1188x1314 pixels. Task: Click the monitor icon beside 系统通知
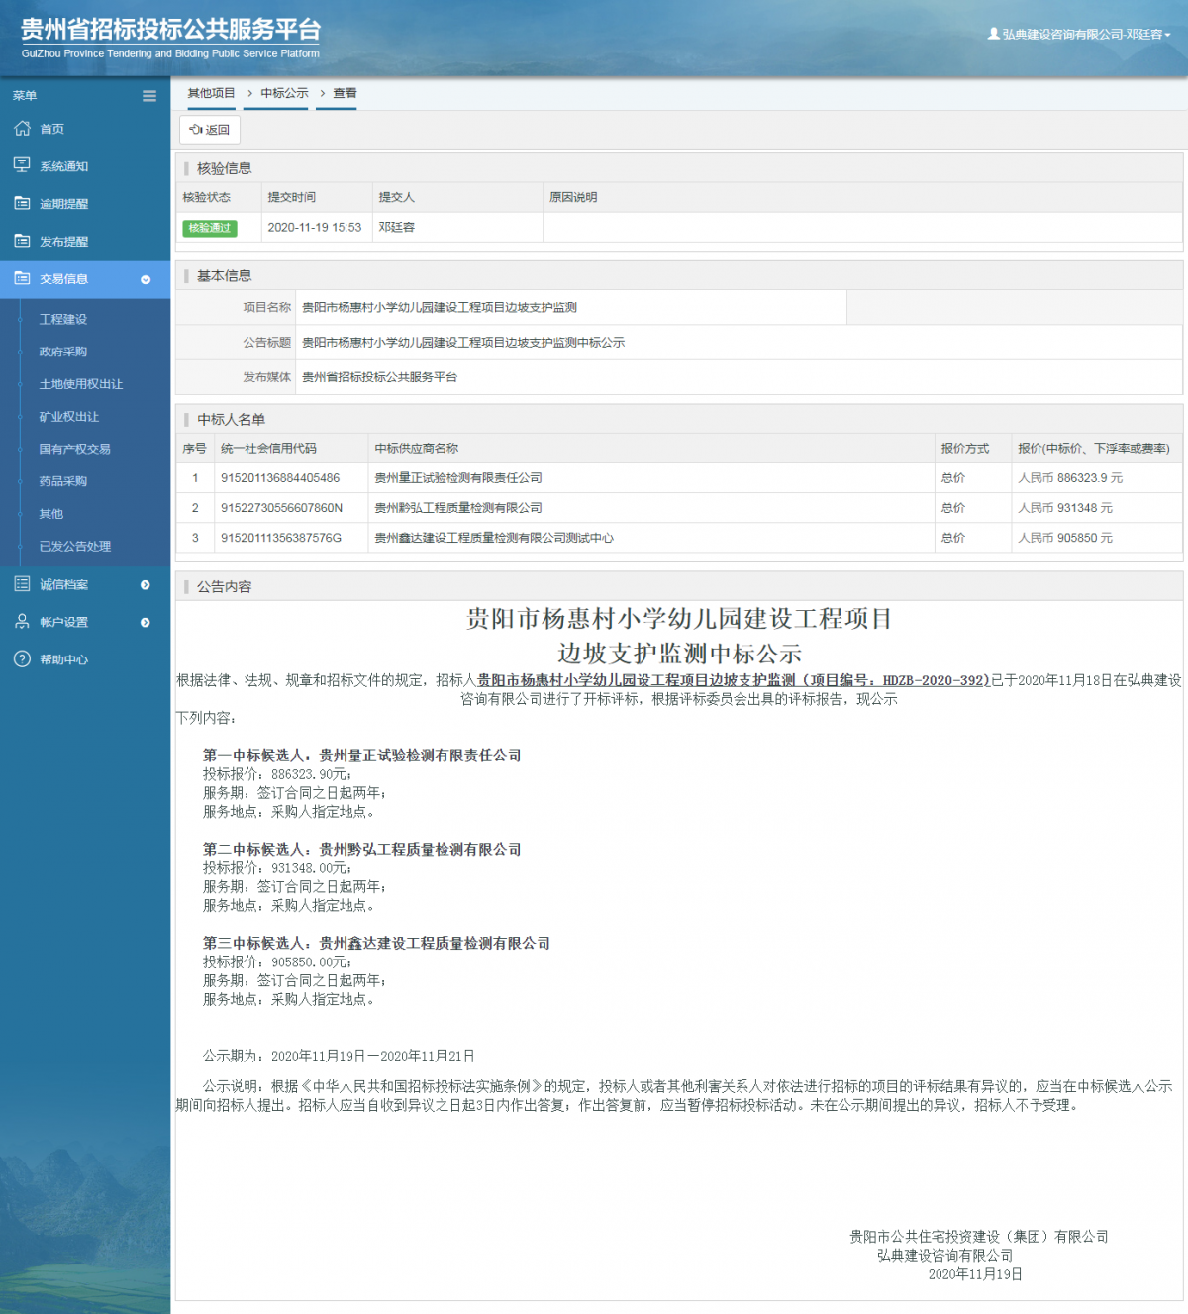pyautogui.click(x=22, y=165)
